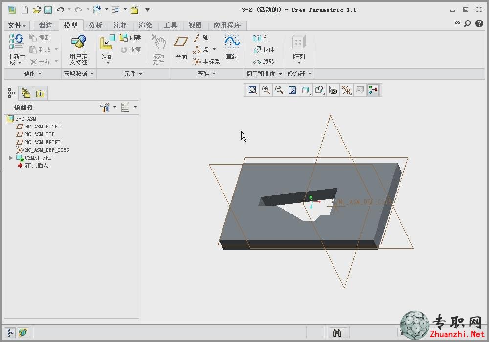Click the Repaint icon in graphics toolbar
Screen dimensions: 489x342
(292, 90)
